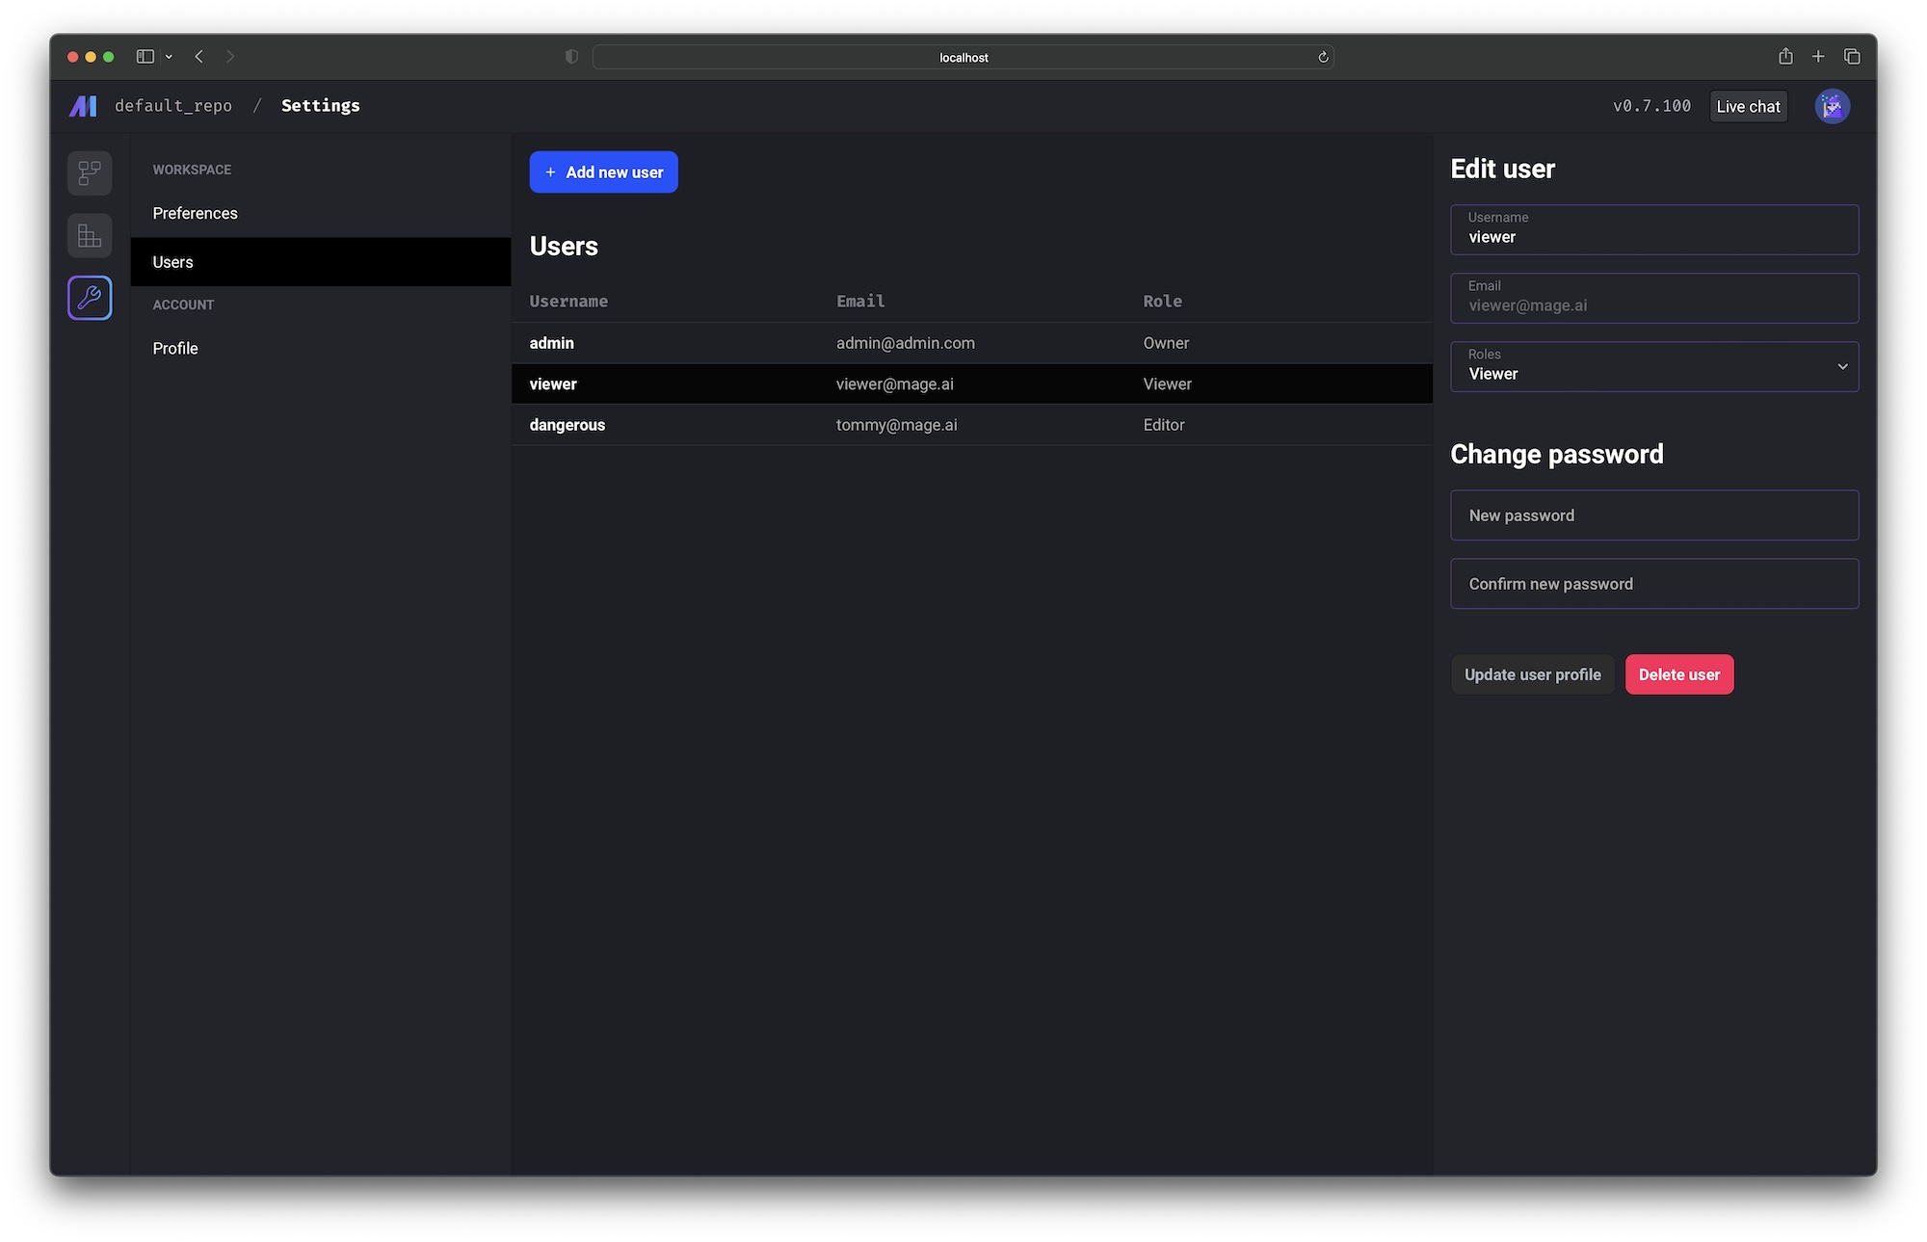Image resolution: width=1927 pixels, height=1242 pixels.
Task: Expand the Roles dropdown
Action: (1653, 366)
